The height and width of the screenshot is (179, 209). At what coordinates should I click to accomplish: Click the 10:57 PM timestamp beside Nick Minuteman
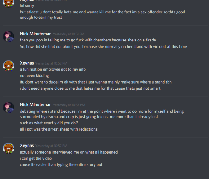pyautogui.click(x=69, y=105)
